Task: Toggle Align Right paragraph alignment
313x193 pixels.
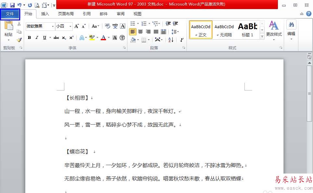Action: coord(148,32)
